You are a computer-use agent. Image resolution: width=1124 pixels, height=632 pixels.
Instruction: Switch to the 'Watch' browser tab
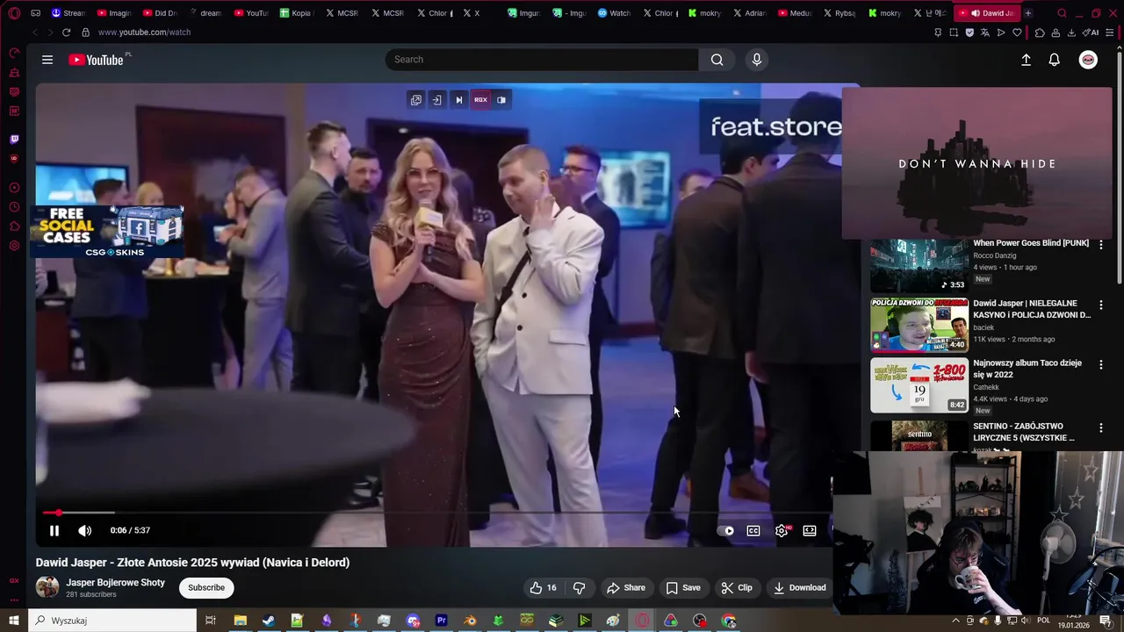pos(615,13)
